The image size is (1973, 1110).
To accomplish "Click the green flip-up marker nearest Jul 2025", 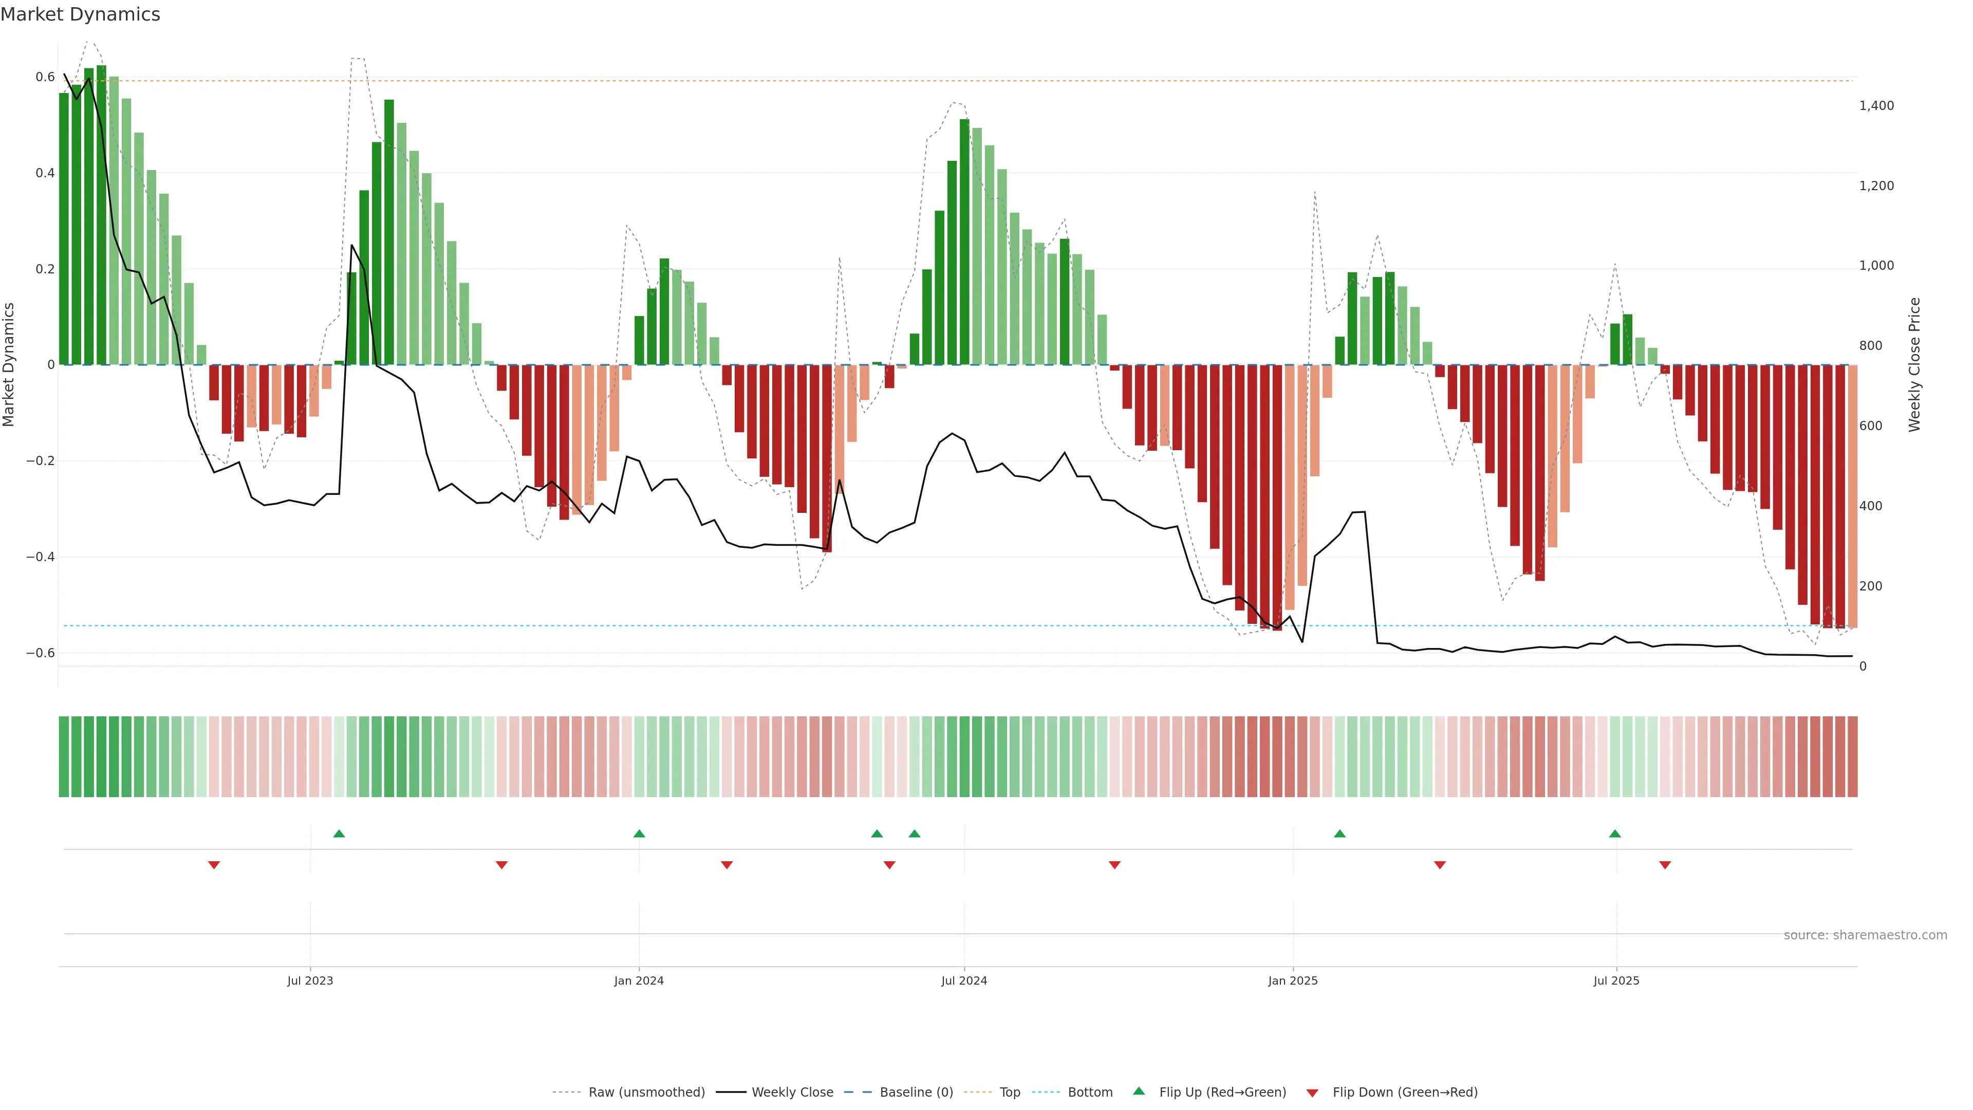I will pyautogui.click(x=1614, y=834).
